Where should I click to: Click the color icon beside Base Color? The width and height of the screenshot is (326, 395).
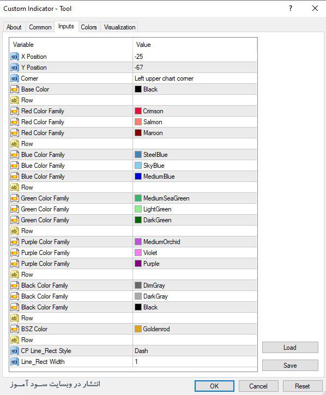(x=15, y=89)
